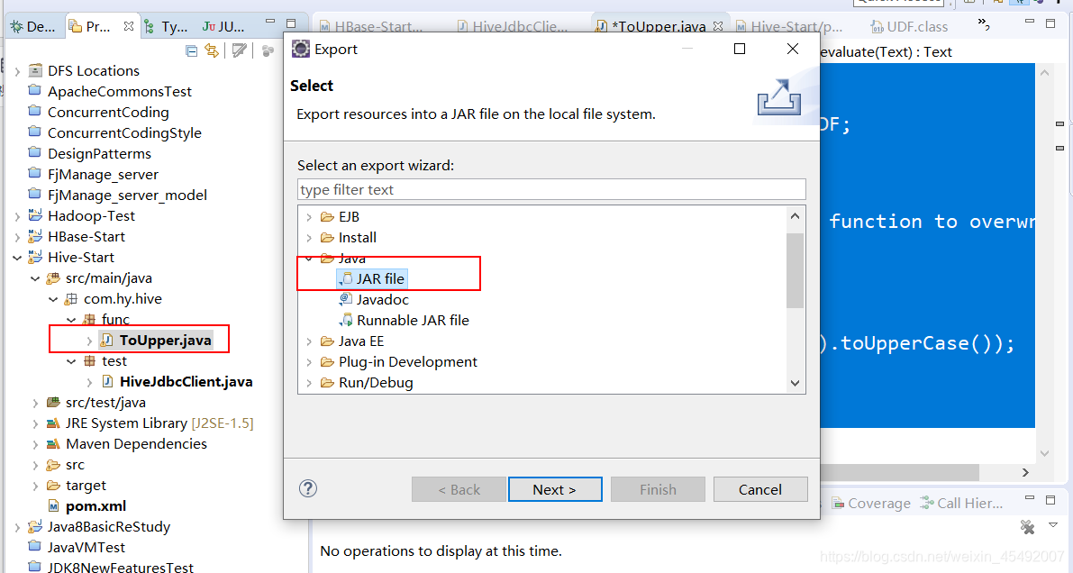Click the target folder icon
The height and width of the screenshot is (573, 1073).
click(52, 486)
